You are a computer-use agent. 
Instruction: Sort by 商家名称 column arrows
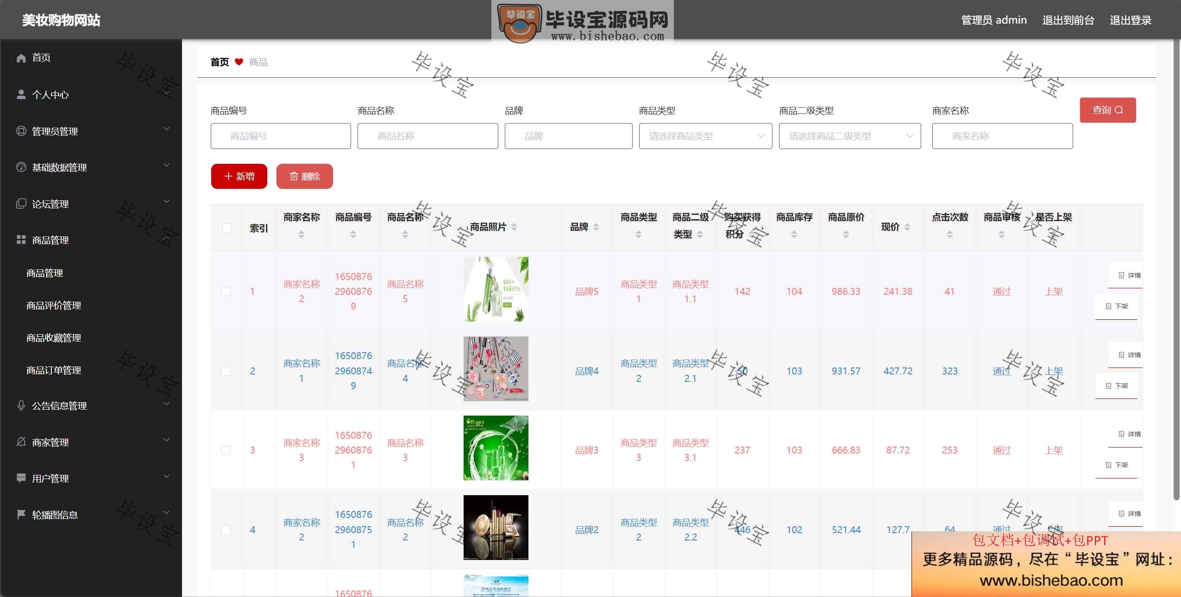pyautogui.click(x=302, y=235)
